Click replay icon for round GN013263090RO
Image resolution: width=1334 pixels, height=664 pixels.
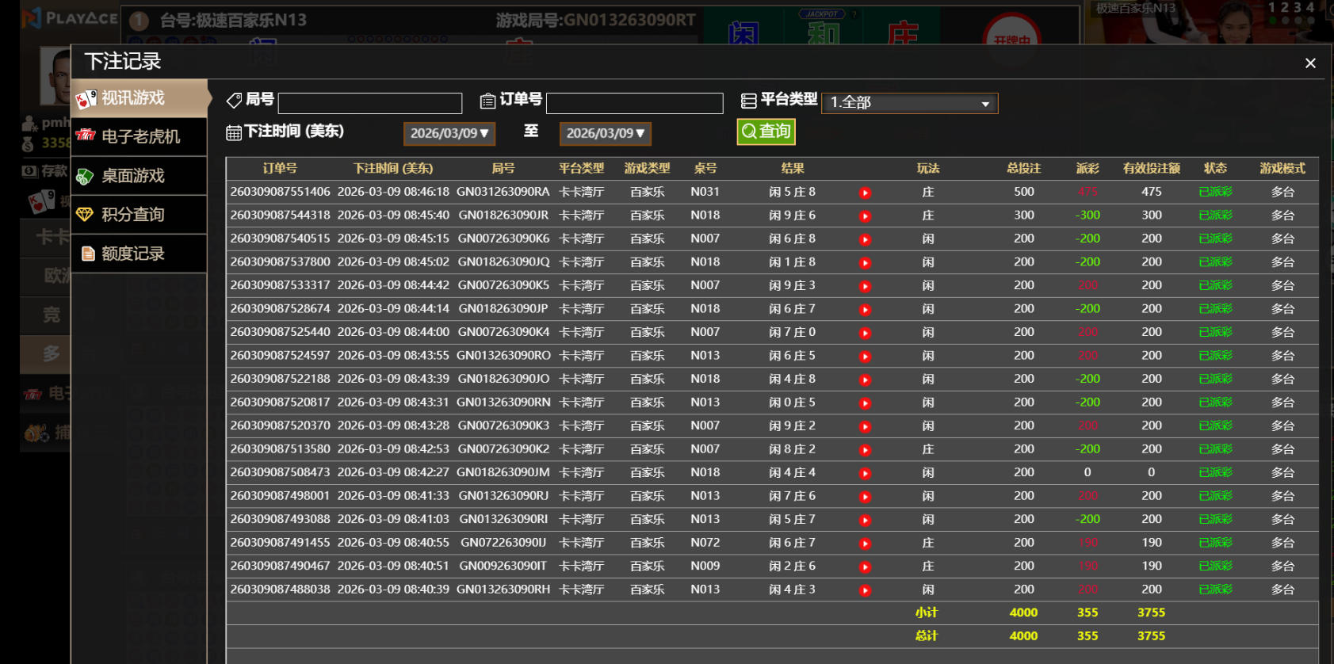[865, 357]
